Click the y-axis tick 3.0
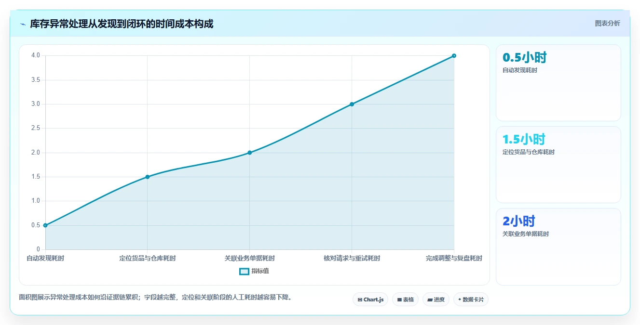Image resolution: width=640 pixels, height=325 pixels. pos(36,104)
